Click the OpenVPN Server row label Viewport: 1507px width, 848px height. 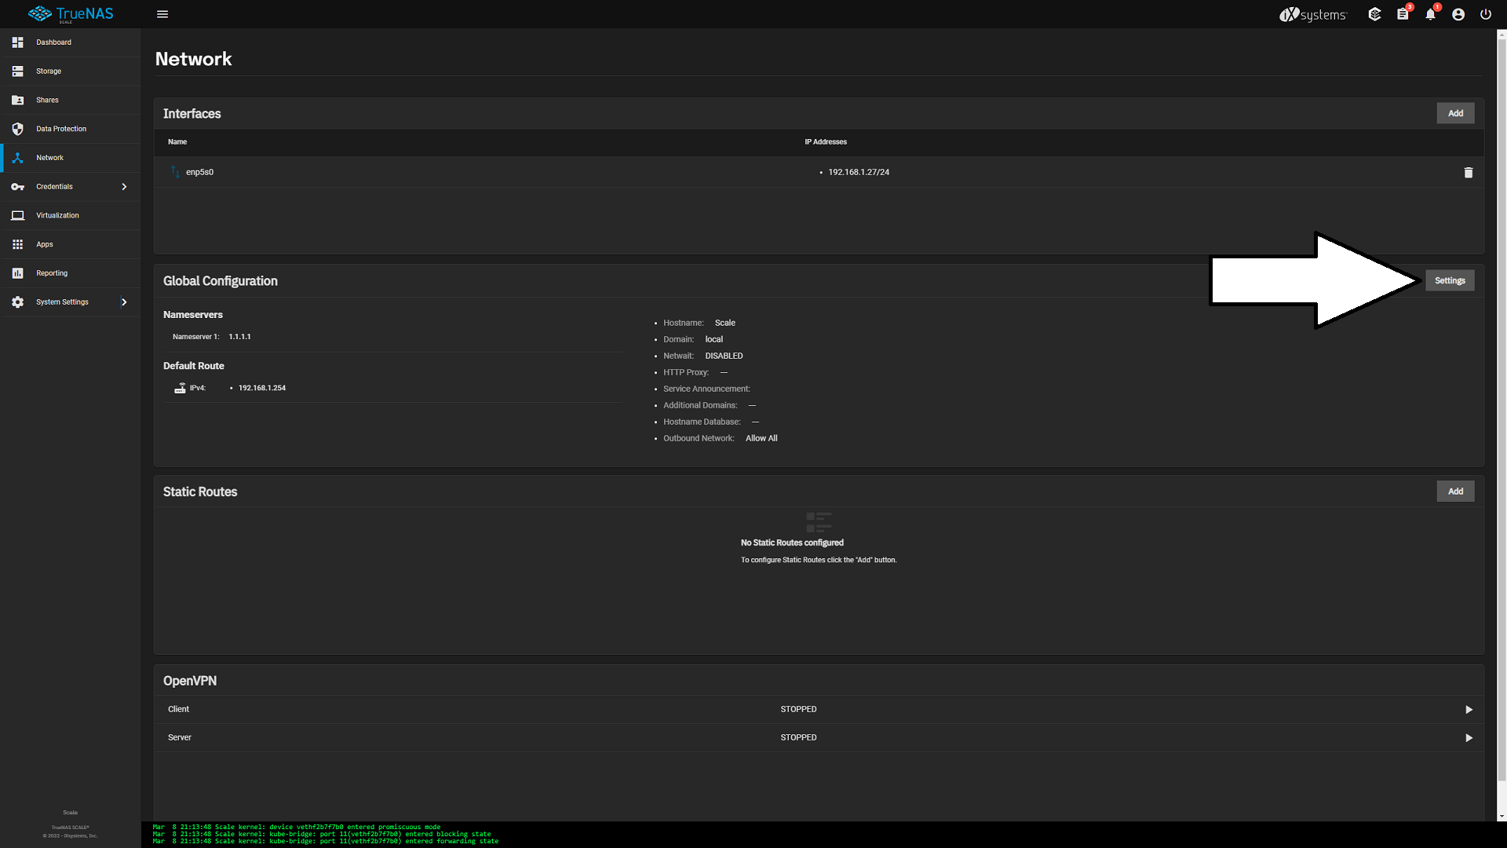coord(180,738)
